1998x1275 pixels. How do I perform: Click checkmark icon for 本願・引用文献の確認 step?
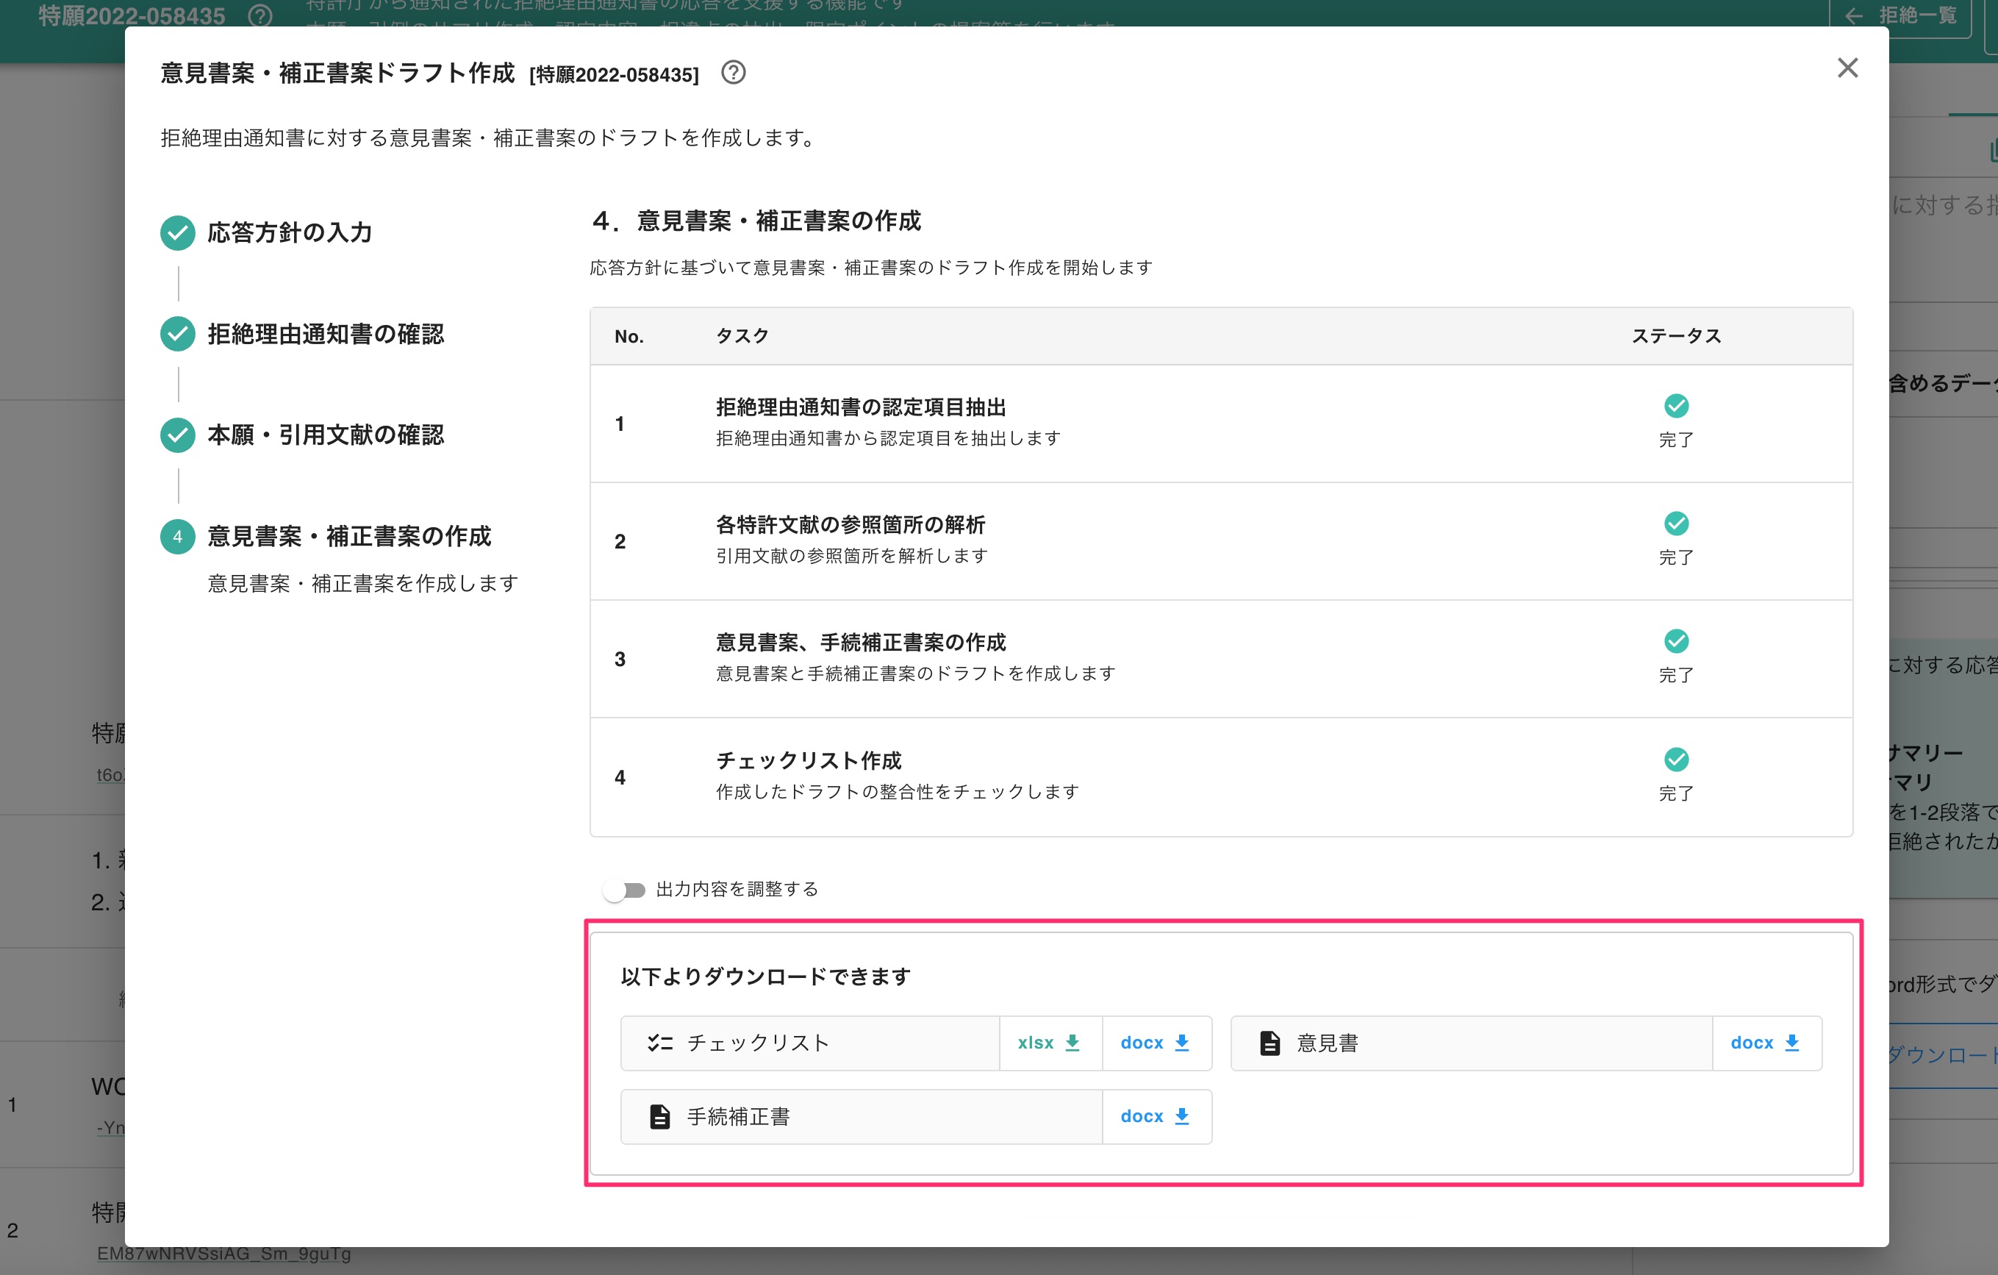(x=178, y=435)
